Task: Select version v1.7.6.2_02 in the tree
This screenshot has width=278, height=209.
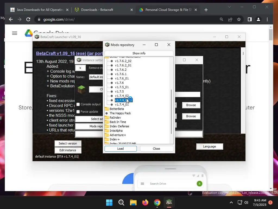Action: coord(123,61)
